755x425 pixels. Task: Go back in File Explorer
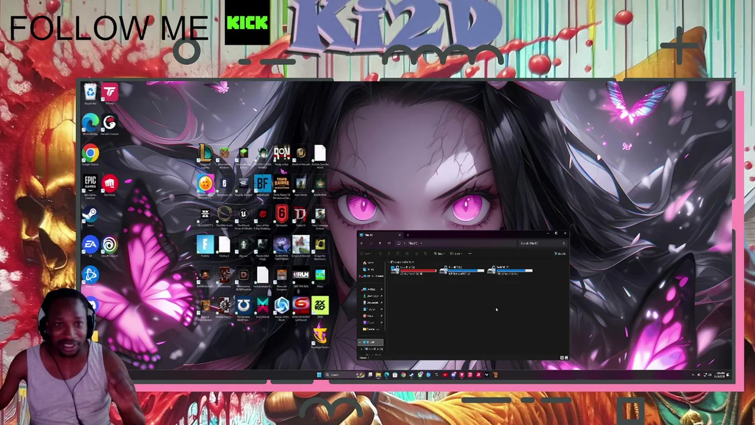pyautogui.click(x=362, y=243)
